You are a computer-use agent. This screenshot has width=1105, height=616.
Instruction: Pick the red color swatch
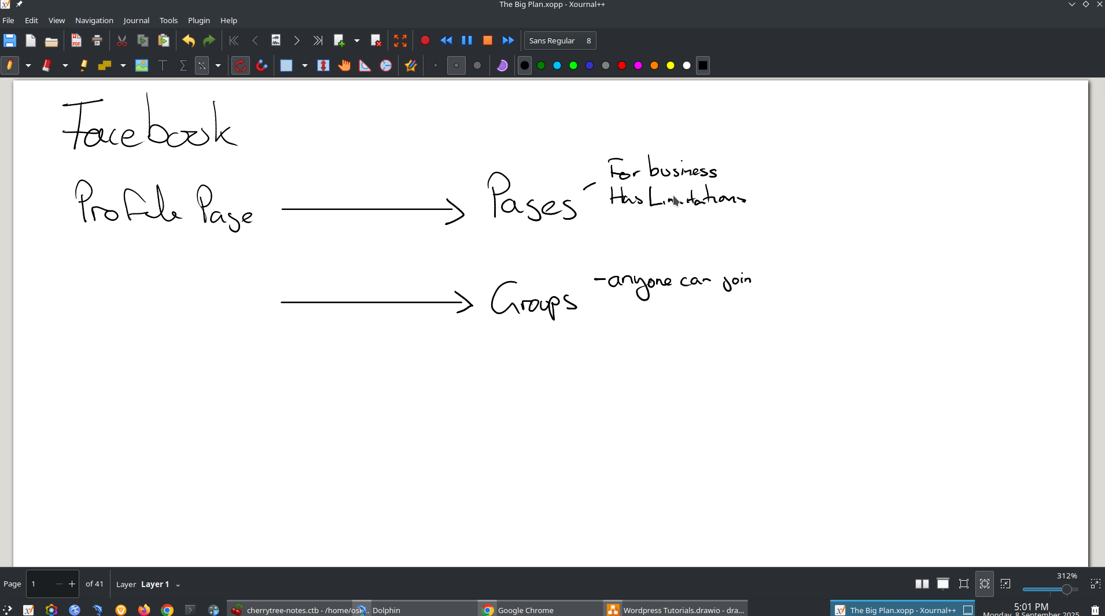[622, 65]
